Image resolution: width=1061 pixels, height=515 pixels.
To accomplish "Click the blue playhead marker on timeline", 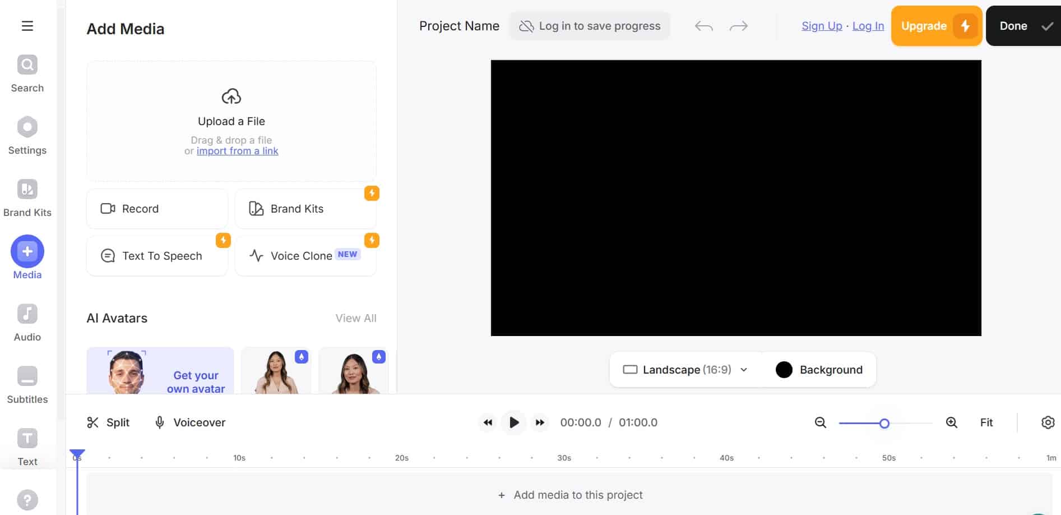I will [77, 453].
